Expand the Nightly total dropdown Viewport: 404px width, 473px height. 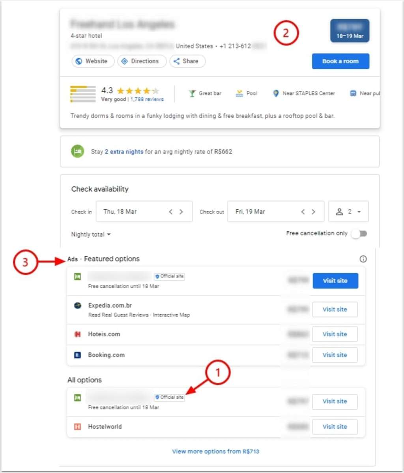tap(91, 234)
